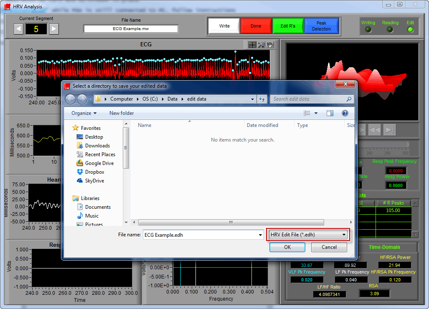Screen dimensions: 429x309
Task: Click the edit data breadcrumb in address bar
Action: [197, 99]
